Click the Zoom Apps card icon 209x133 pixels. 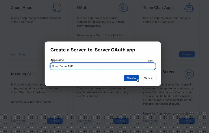coord(57,8)
